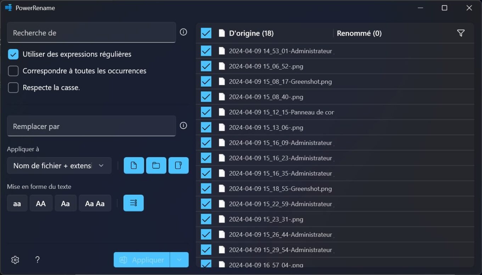Click filename 2024-04-09 15_23_31-.png
The width and height of the screenshot is (482, 275).
[266, 219]
